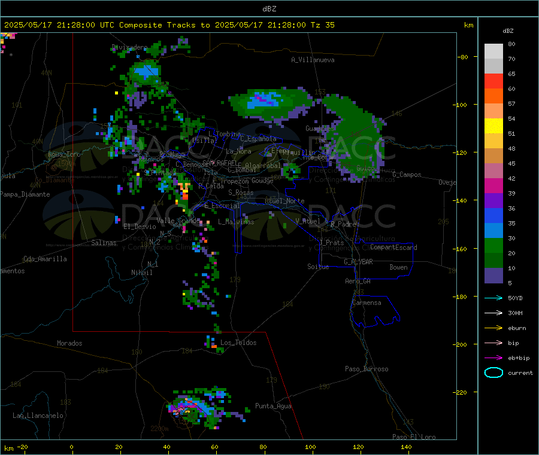The width and height of the screenshot is (539, 455).
Task: Click the 50YD cyan arrow legend icon
Action: (493, 298)
